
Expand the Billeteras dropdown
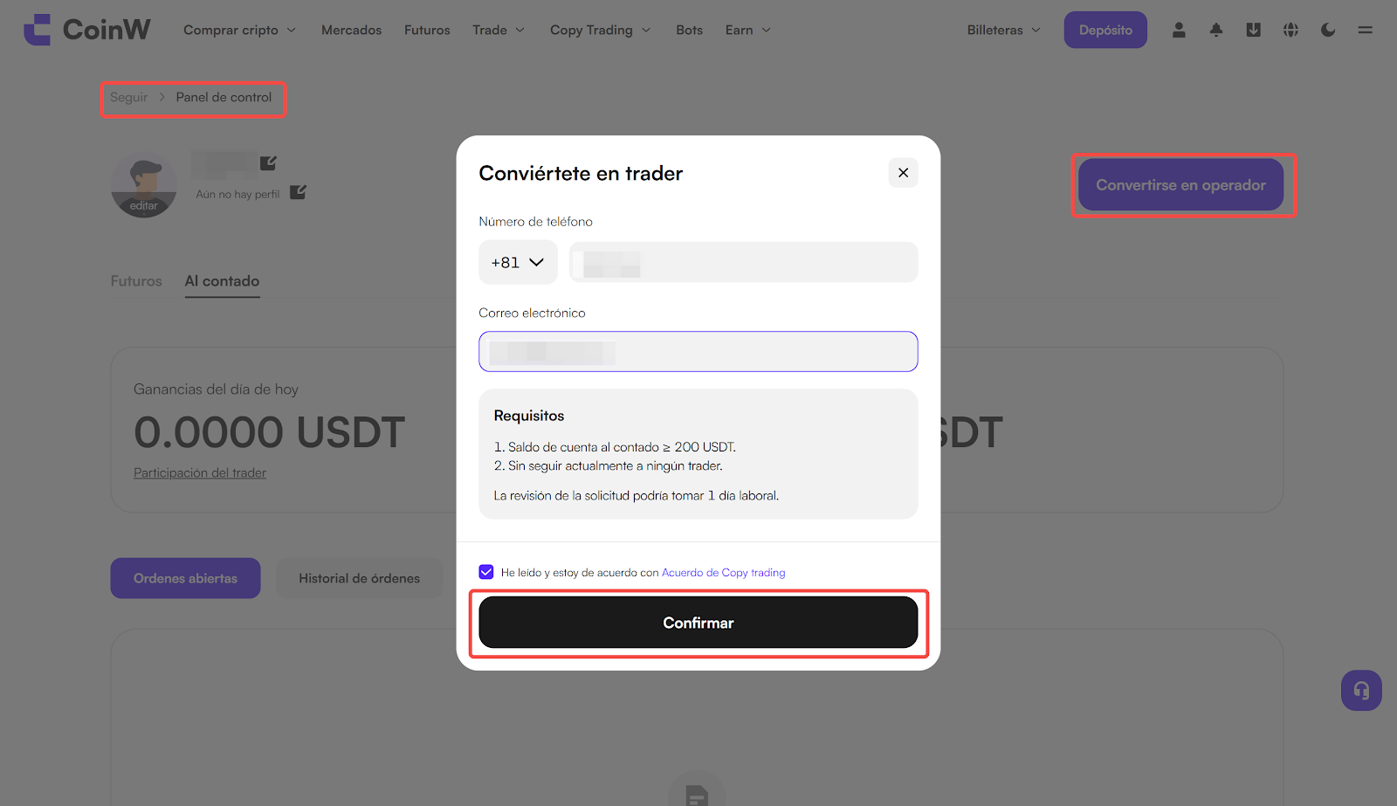[x=1003, y=30]
